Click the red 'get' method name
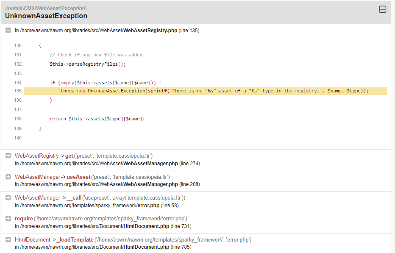Screen dimensions: 395x253 (69, 156)
